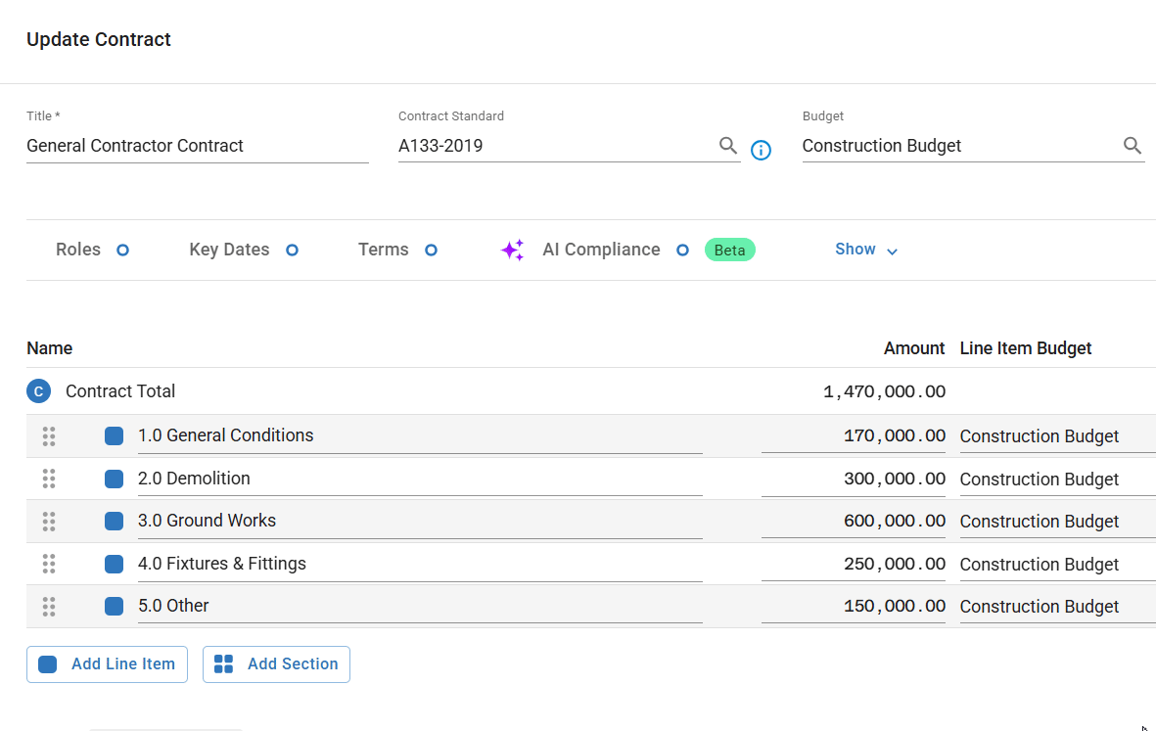Click the Add Section button

[x=276, y=663]
